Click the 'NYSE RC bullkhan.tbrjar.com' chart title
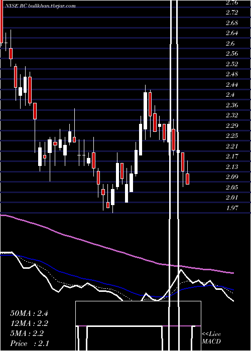The image size is (251, 351). tap(40, 6)
